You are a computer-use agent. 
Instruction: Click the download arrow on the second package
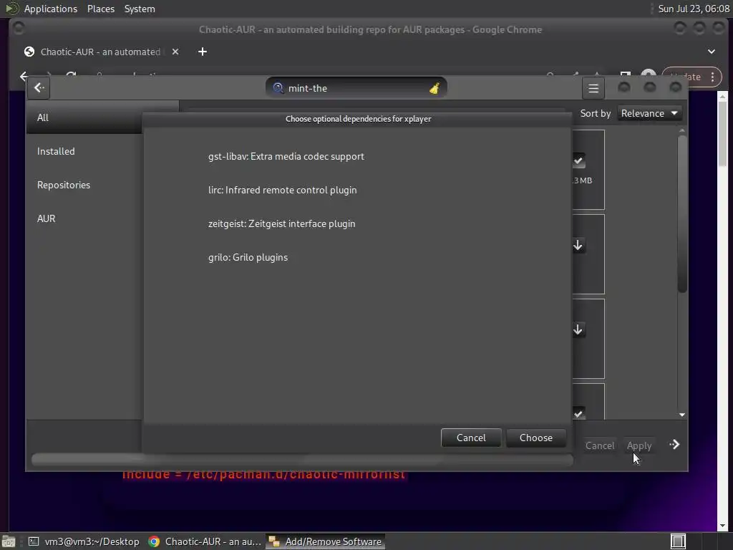[578, 245]
